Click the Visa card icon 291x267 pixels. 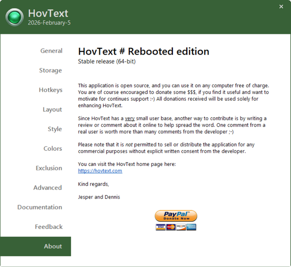(x=160, y=227)
